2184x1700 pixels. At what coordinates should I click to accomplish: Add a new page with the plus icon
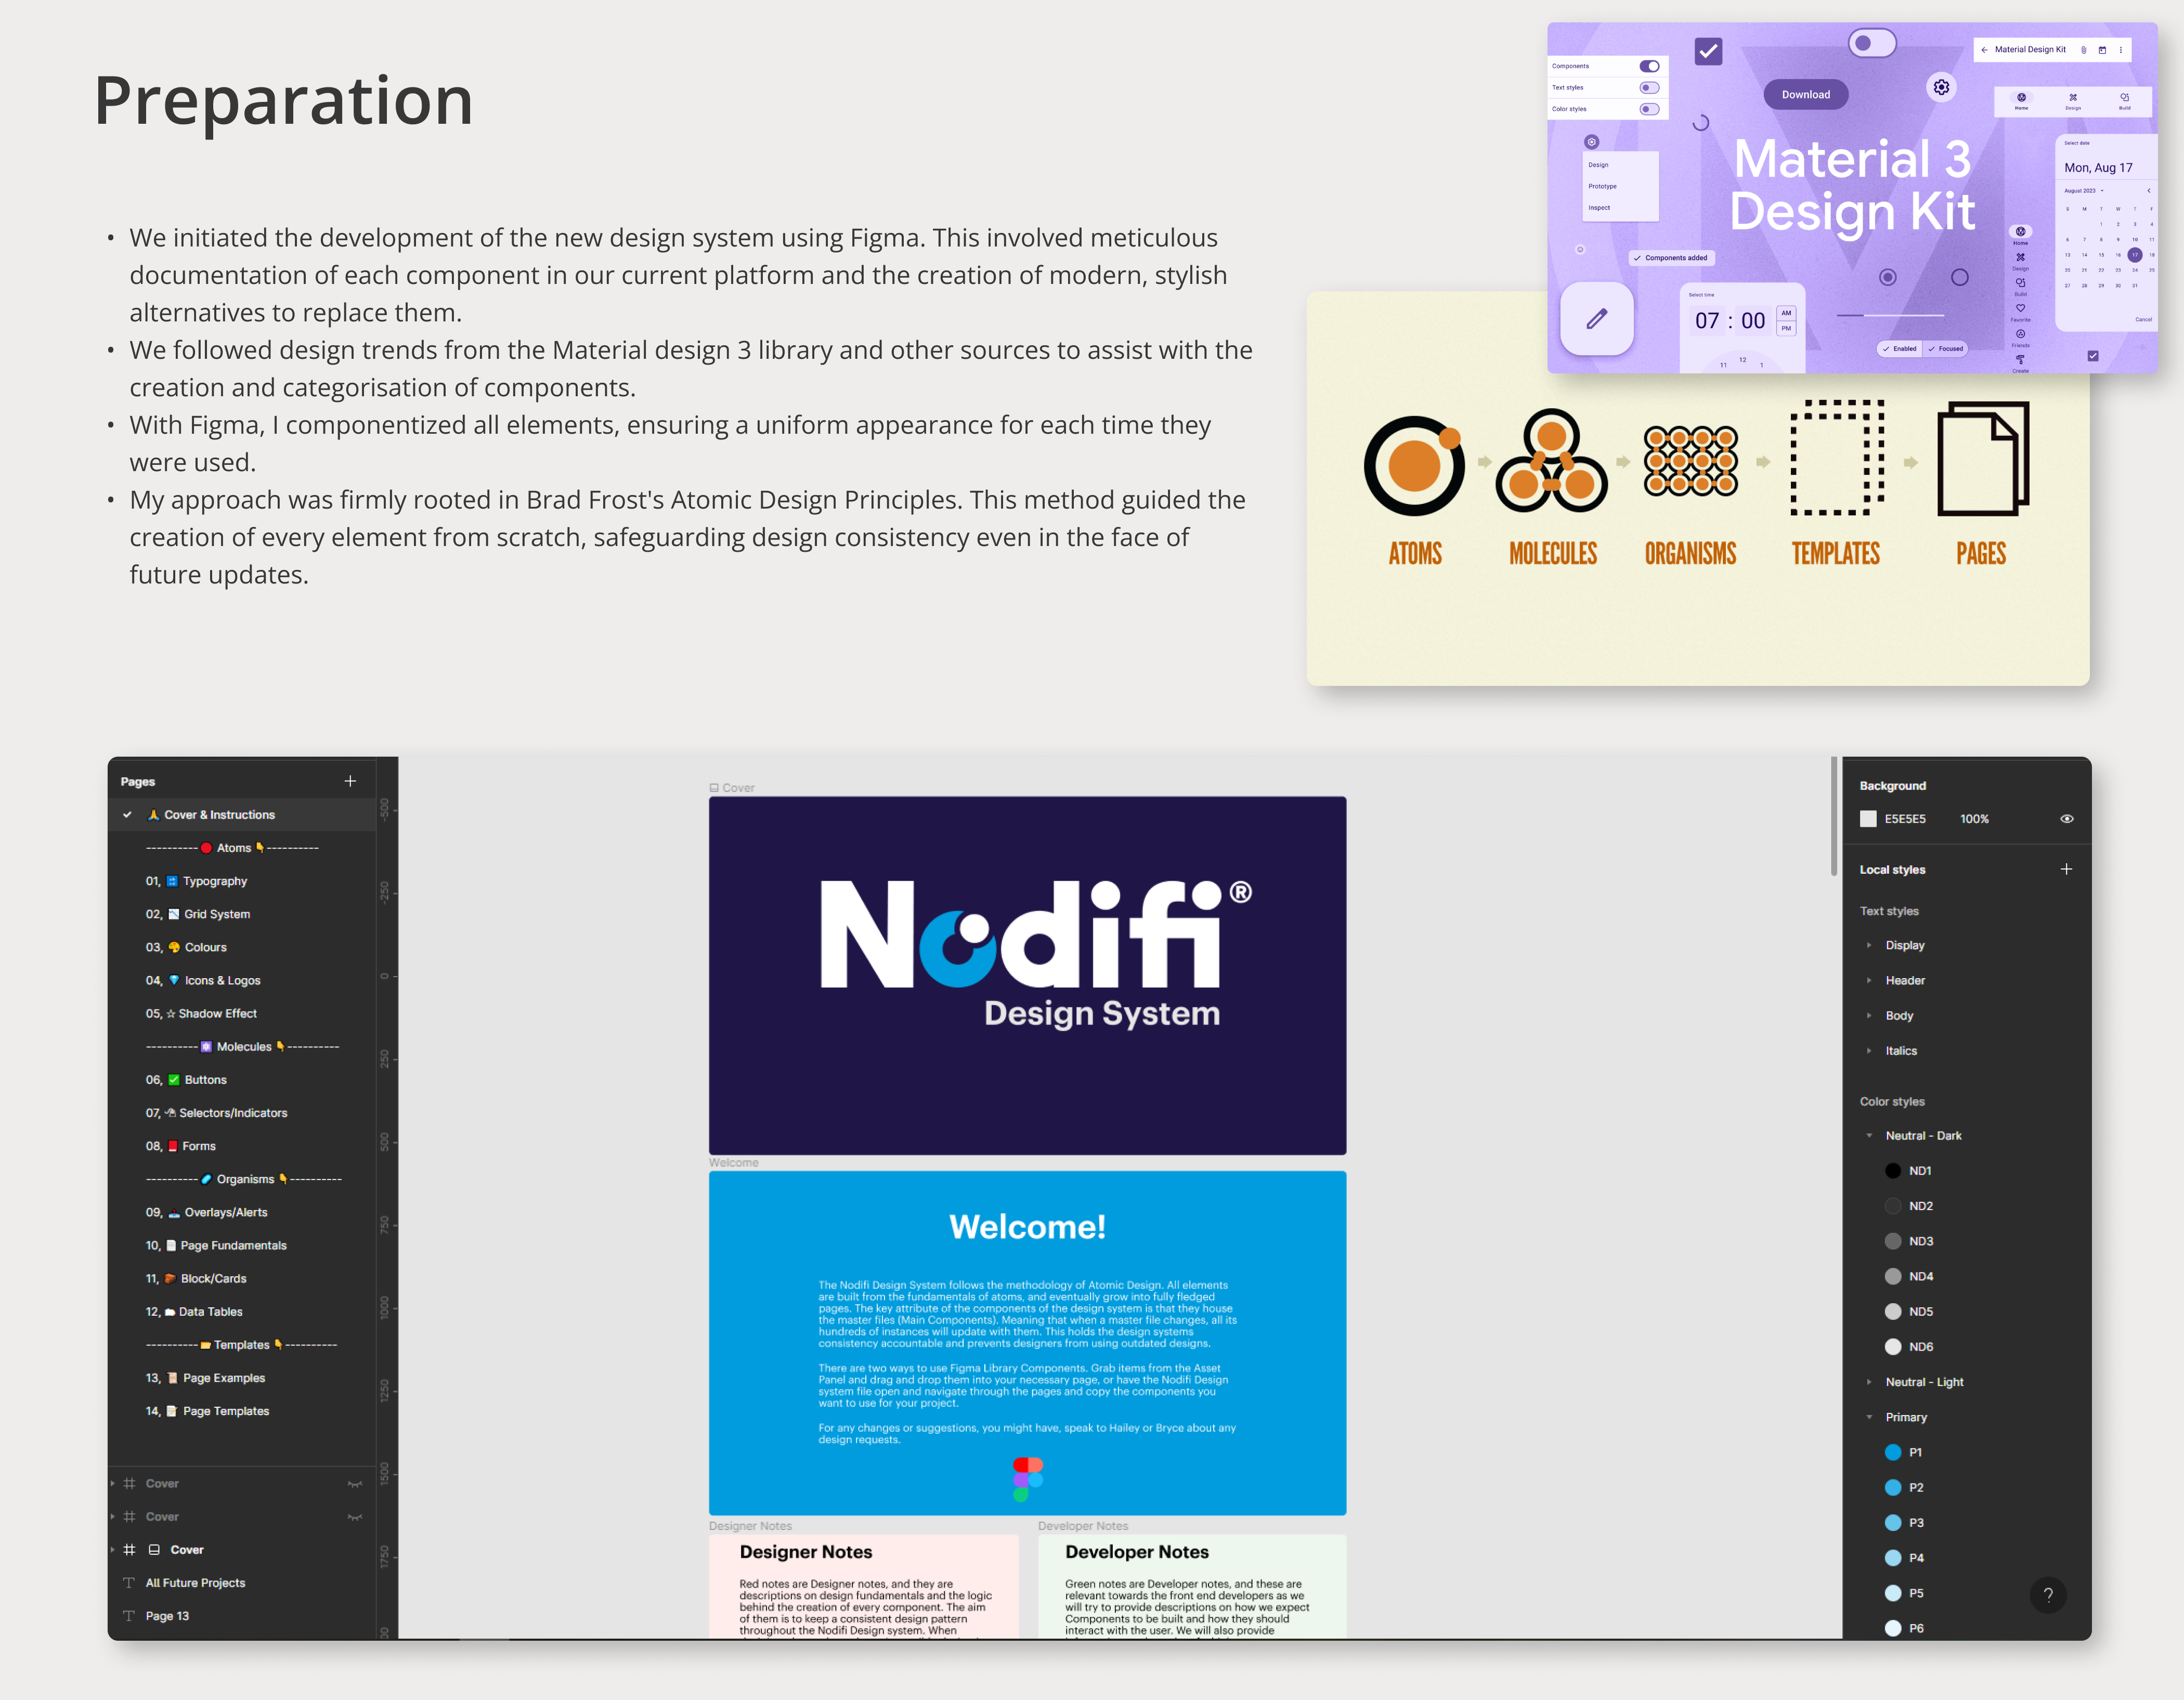[x=350, y=781]
